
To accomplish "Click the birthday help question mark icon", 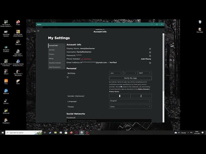I will click(68, 77).
